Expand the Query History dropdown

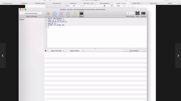pos(77,51)
